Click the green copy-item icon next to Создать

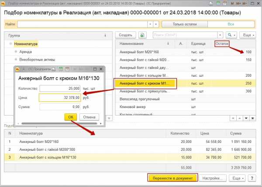coord(142,35)
